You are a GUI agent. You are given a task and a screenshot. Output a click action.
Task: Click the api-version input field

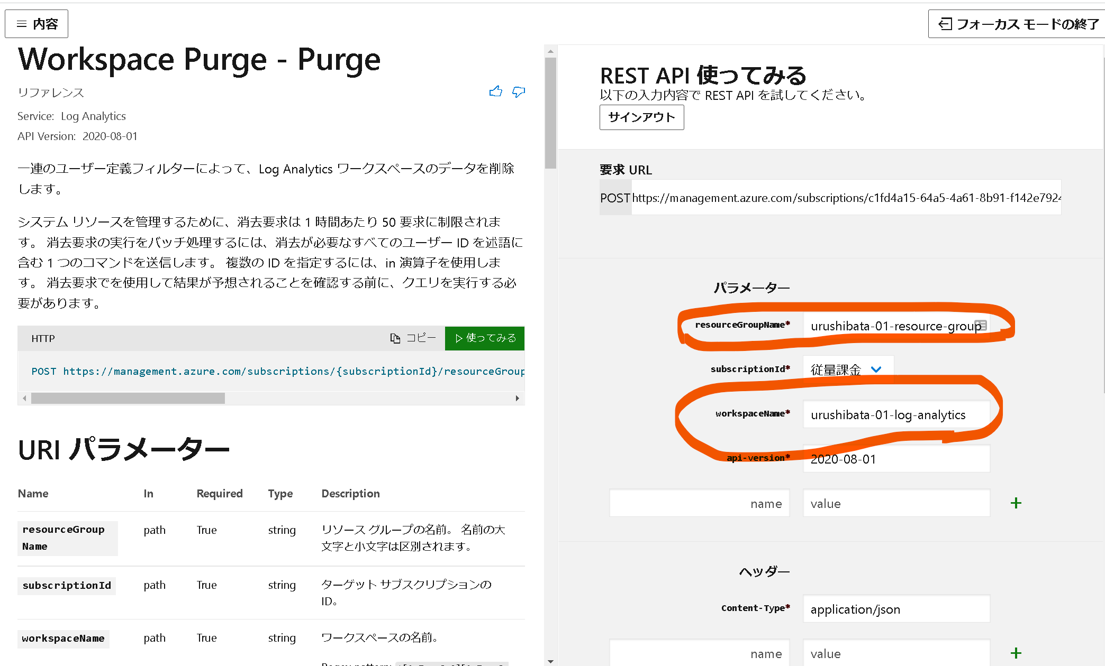[895, 459]
